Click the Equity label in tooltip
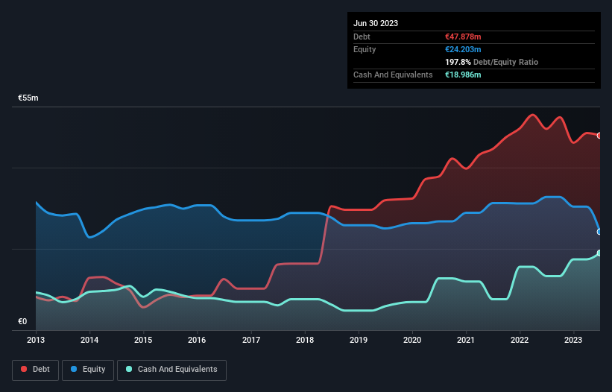 pos(365,49)
